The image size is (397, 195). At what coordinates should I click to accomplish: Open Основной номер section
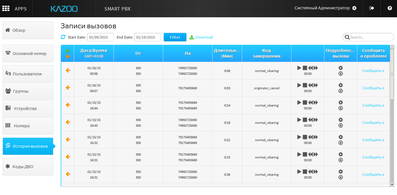tap(28, 54)
